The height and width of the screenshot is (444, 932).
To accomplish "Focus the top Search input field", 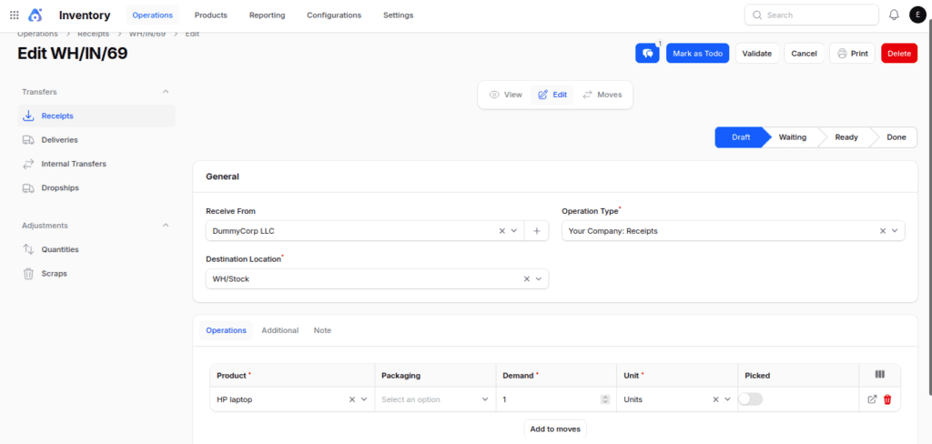I will (812, 15).
